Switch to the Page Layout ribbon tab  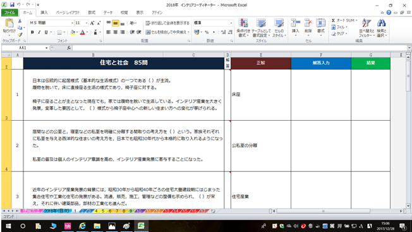coord(68,13)
